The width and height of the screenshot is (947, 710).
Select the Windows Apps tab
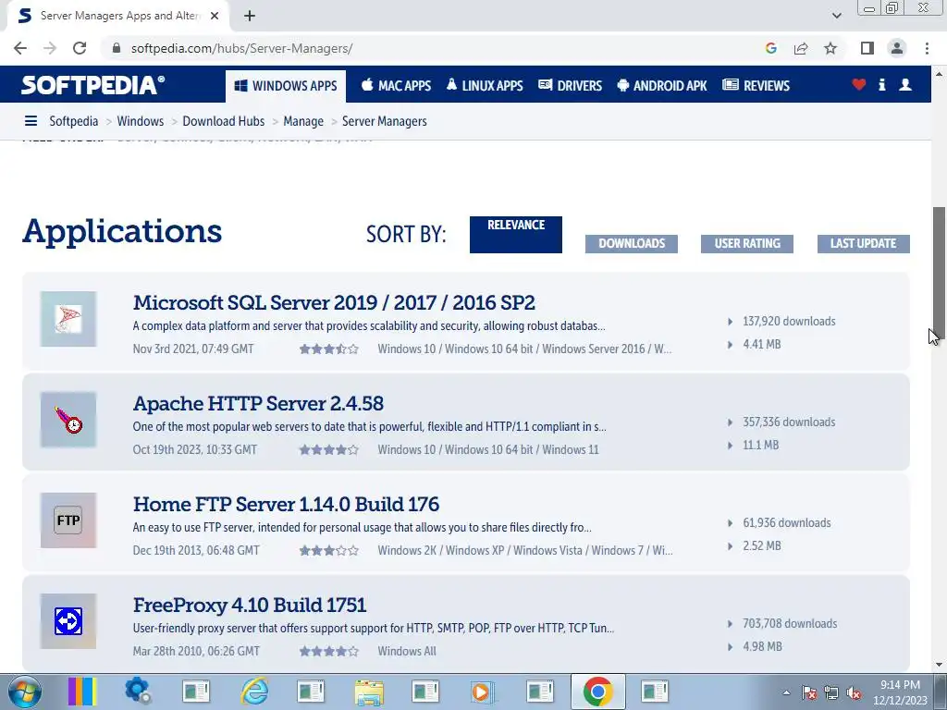286,86
